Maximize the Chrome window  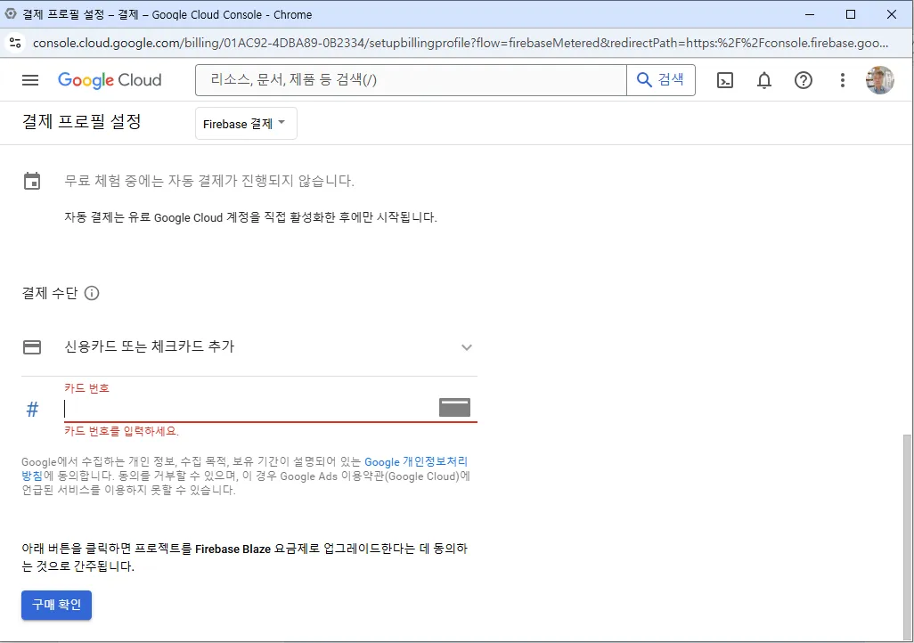851,14
